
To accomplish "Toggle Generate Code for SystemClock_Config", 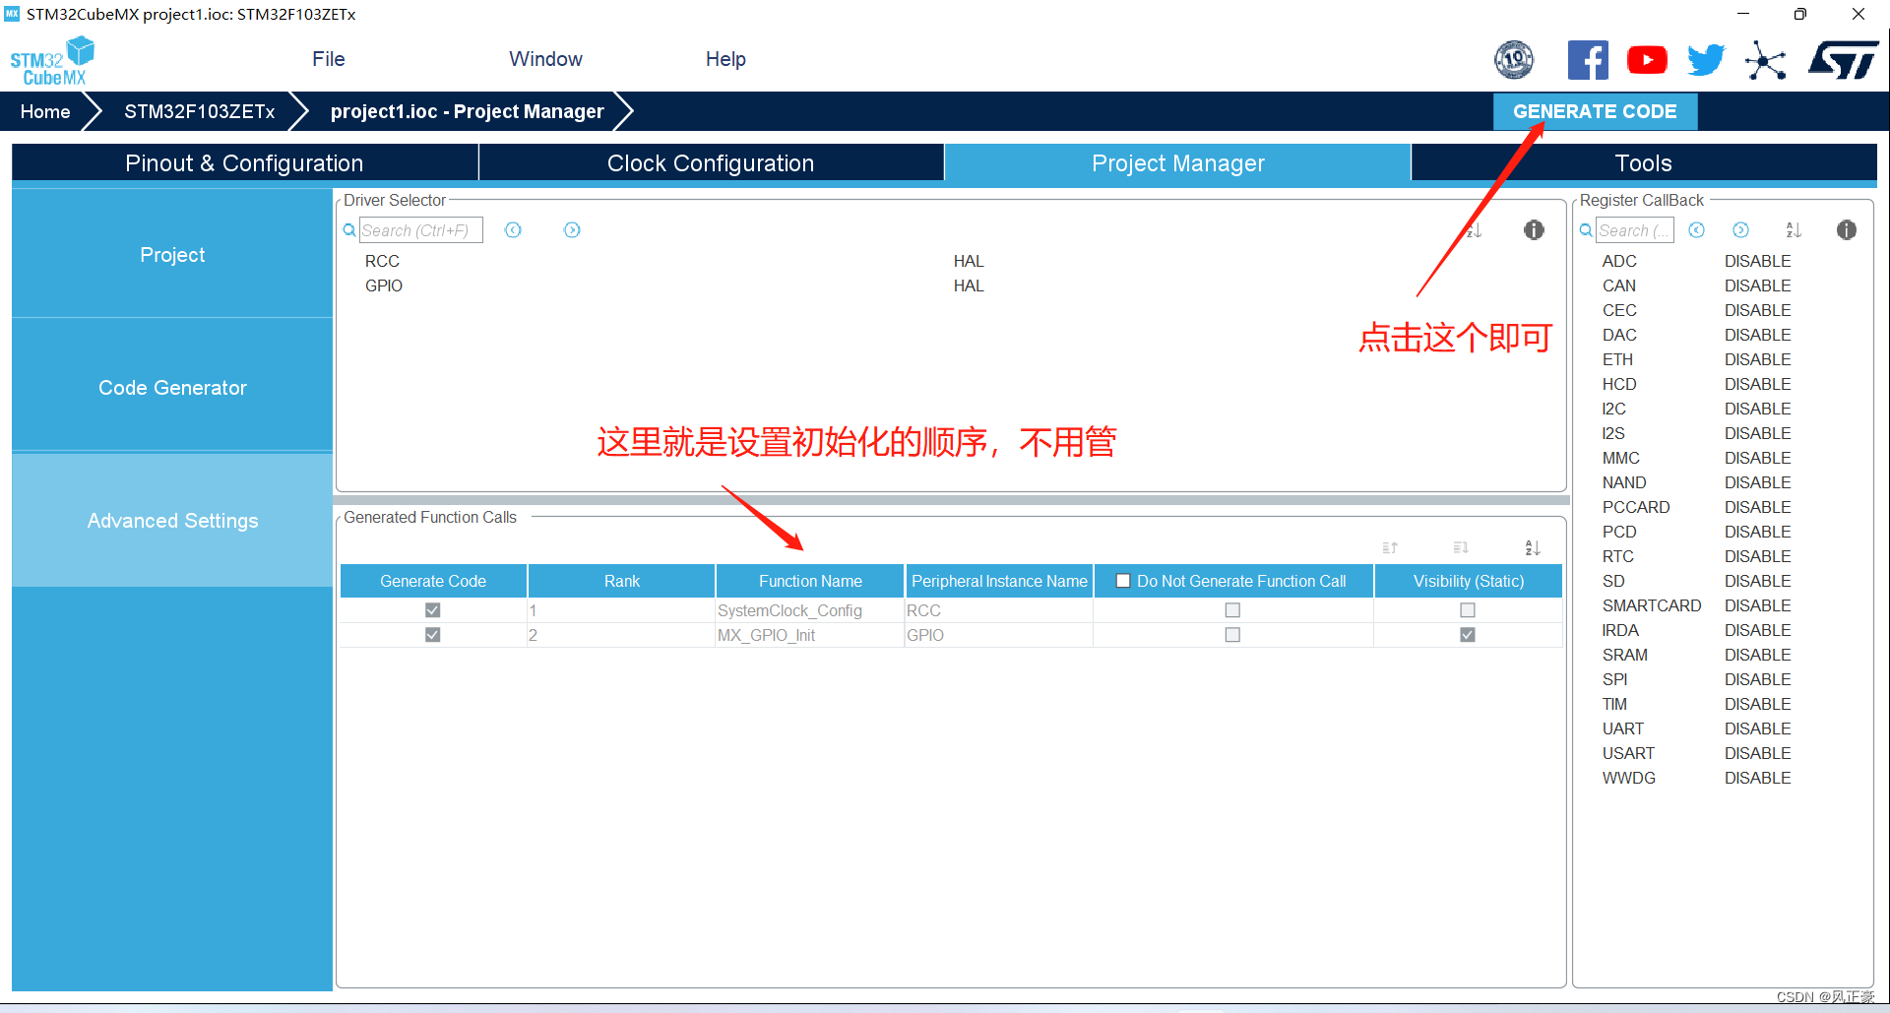I will click(x=432, y=610).
